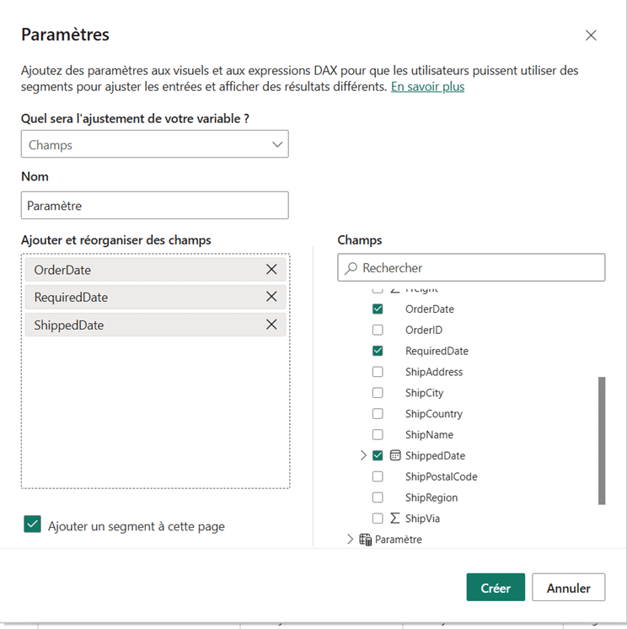This screenshot has height=629, width=627.
Task: Open the Champs variable type dropdown
Action: coord(154,144)
